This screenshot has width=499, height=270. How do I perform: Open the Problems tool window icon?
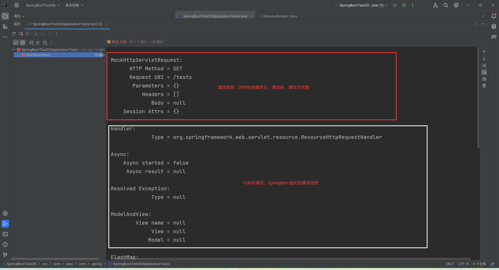[5, 245]
